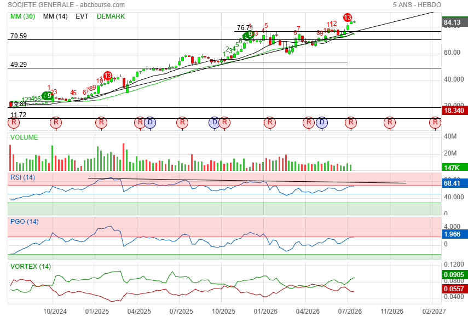Click the 76.71 resistance level label
This screenshot has height=317, width=468.
pyautogui.click(x=245, y=28)
